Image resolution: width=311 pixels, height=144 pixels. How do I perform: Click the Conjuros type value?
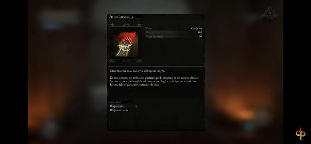tap(197, 28)
